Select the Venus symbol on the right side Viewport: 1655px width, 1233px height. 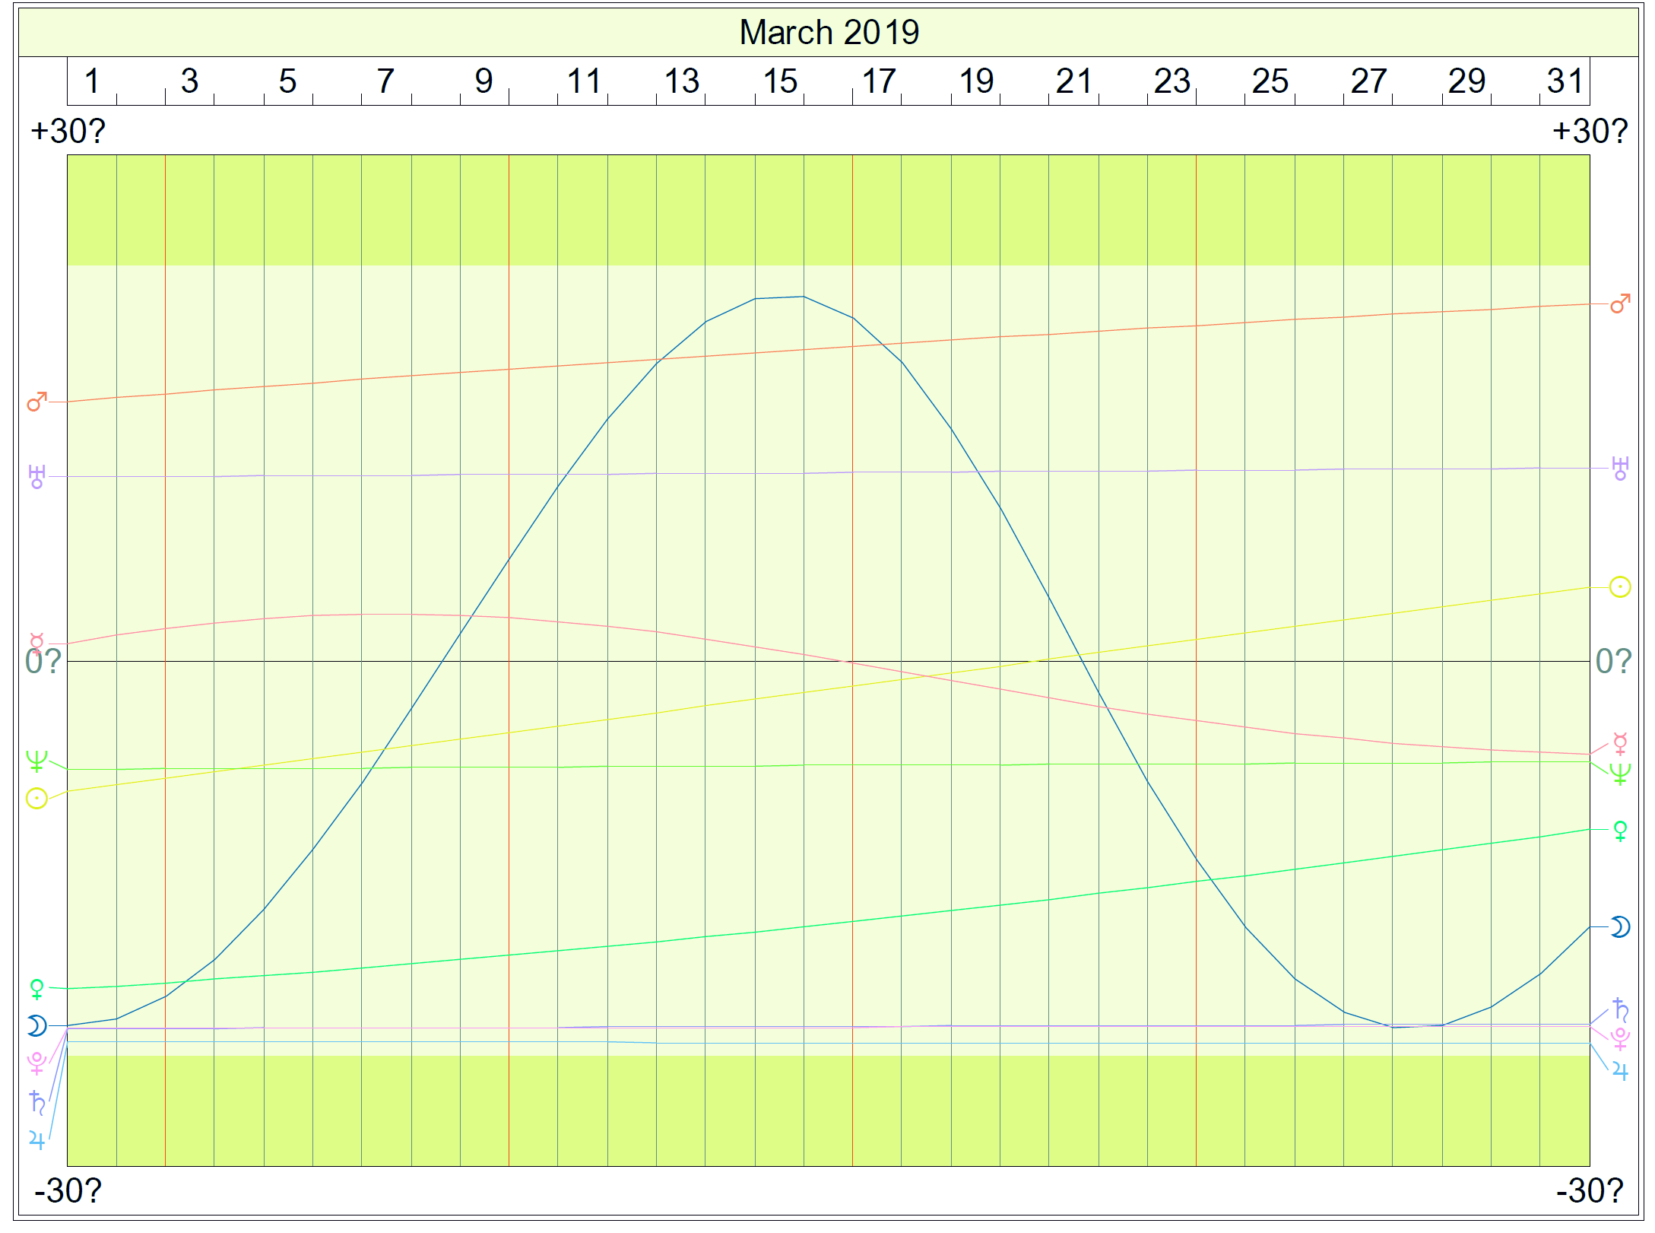pyautogui.click(x=1620, y=831)
